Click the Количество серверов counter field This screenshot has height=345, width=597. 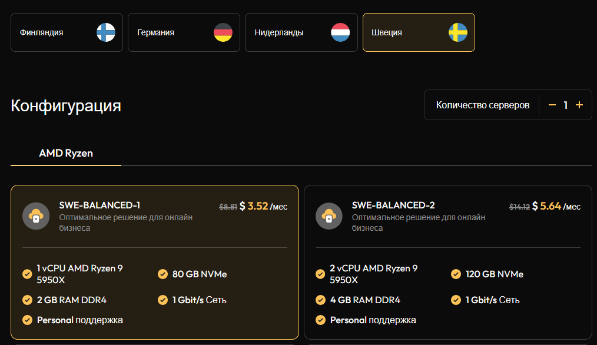[483, 104]
